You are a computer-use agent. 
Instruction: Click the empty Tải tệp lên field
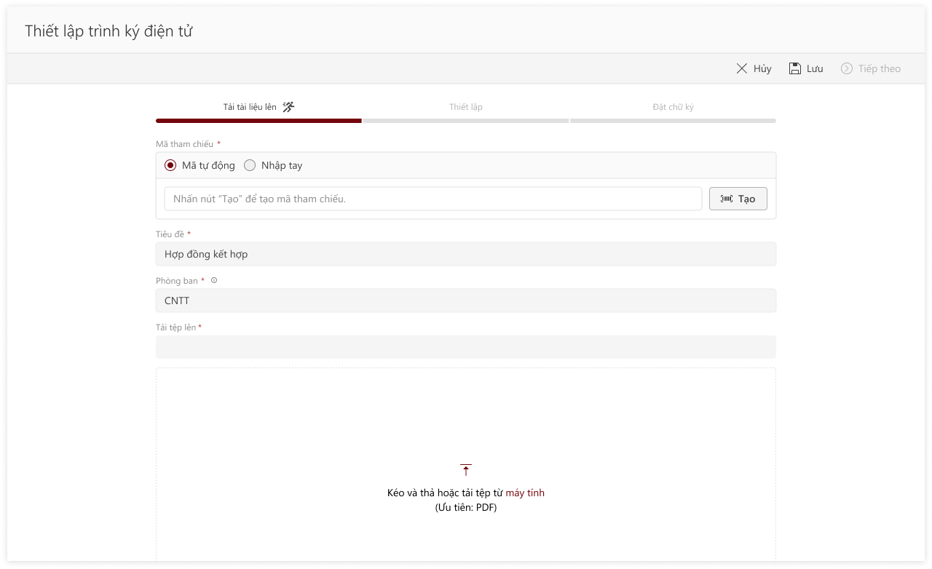[466, 347]
